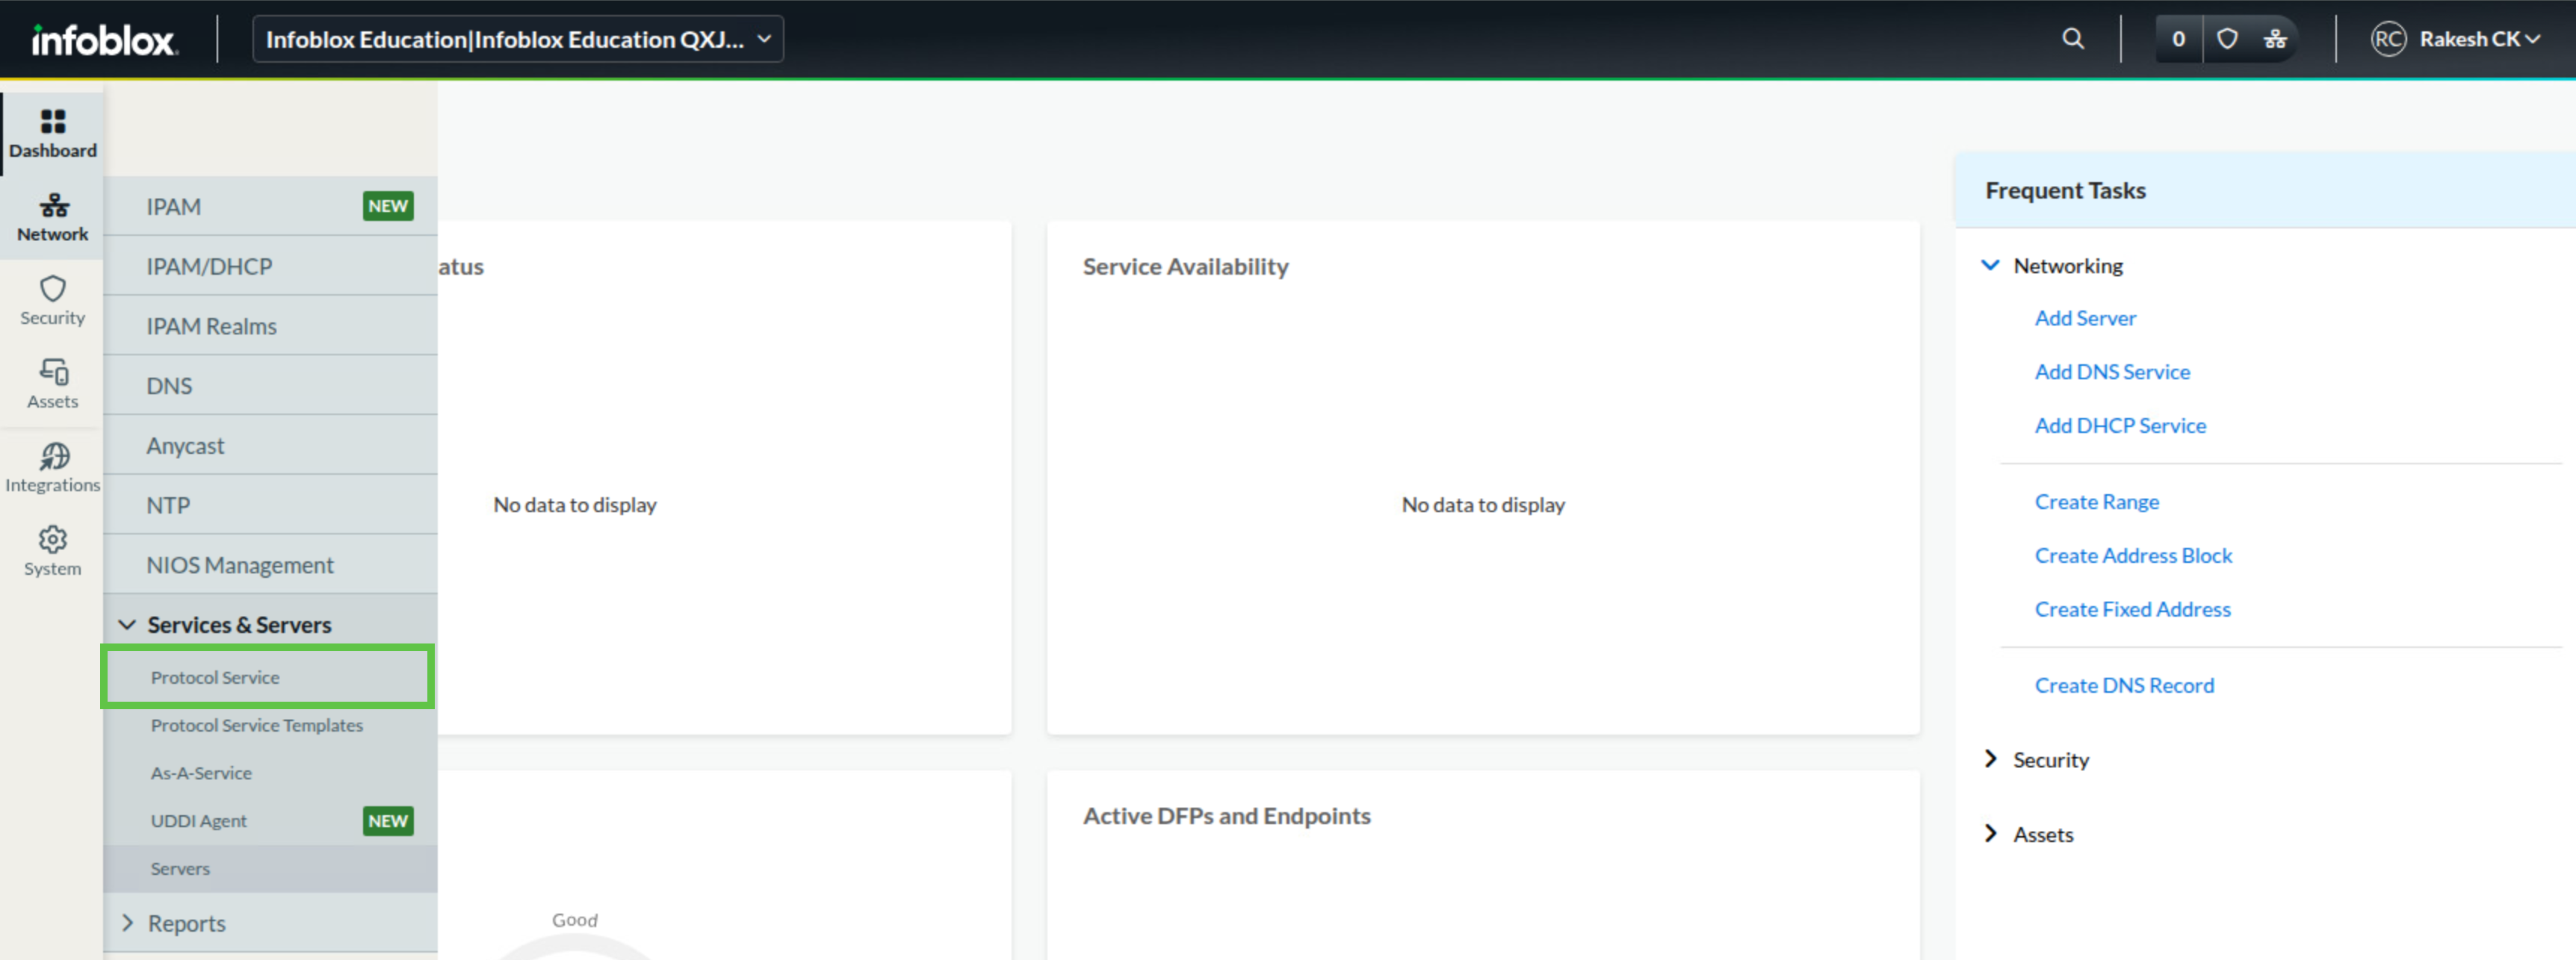Click the NEW badge beside IPAM
The image size is (2576, 960).
[388, 206]
